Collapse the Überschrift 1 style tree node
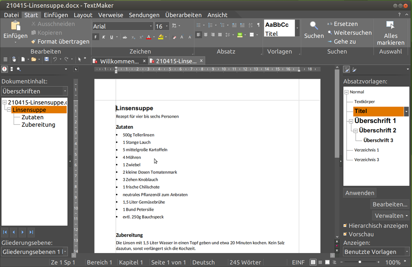This screenshot has height=267, width=412. click(351, 121)
